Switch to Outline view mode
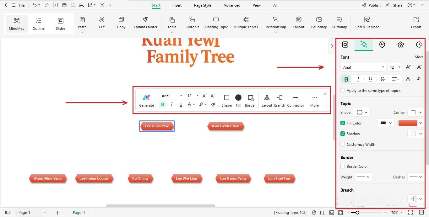 tap(38, 24)
